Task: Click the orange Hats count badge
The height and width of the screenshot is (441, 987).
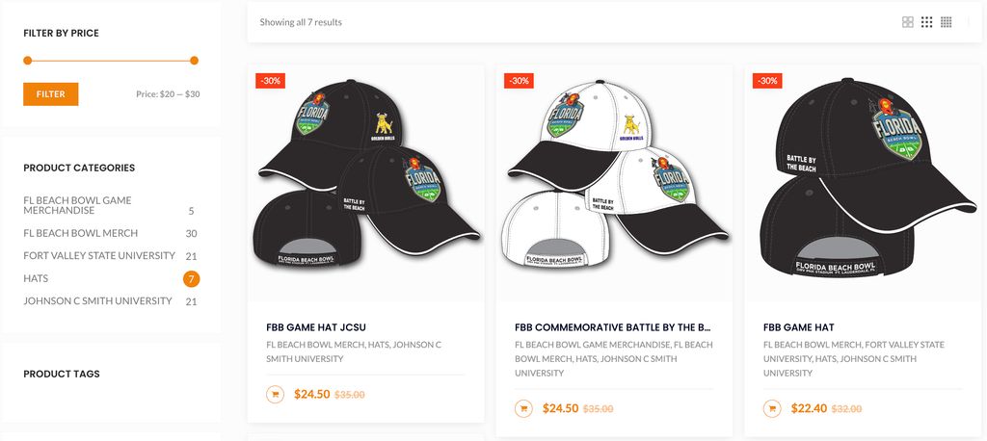Action: coord(191,279)
